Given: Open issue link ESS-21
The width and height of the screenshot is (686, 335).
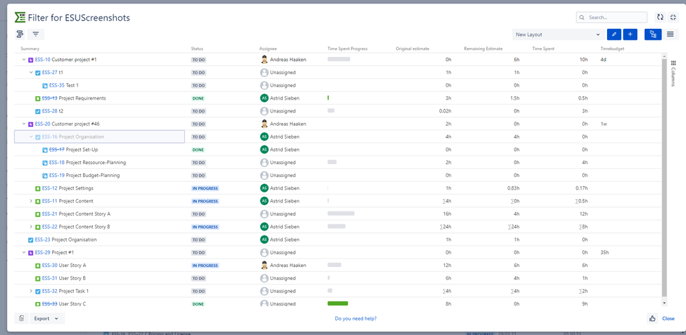Looking at the screenshot, I should 49,214.
